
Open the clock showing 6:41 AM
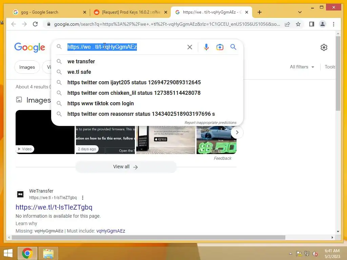point(332,254)
